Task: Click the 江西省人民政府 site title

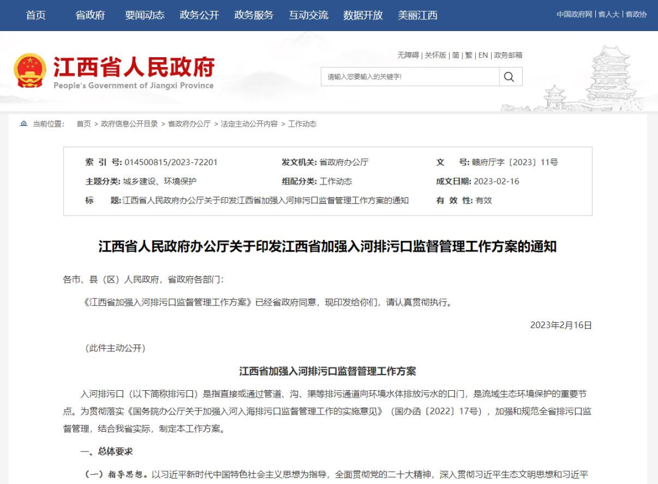Action: tap(134, 67)
